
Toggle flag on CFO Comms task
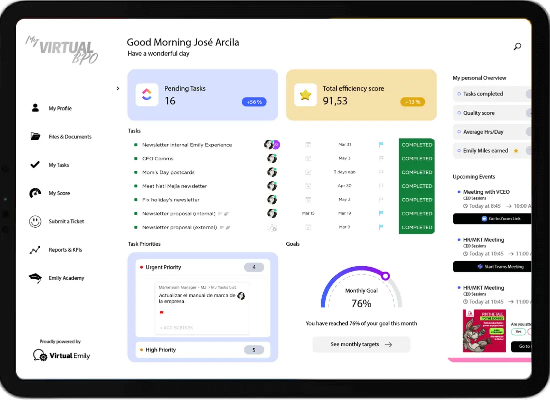coord(381,158)
